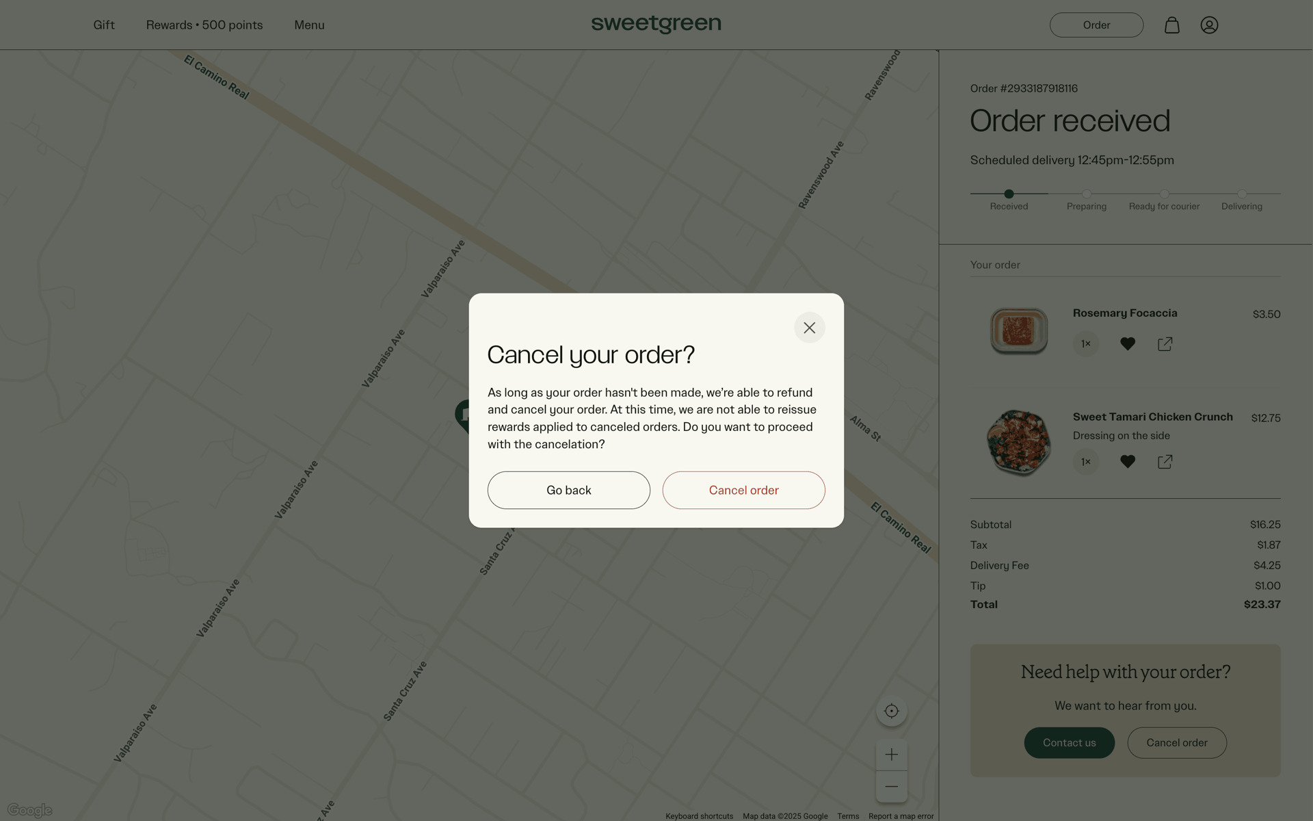Image resolution: width=1313 pixels, height=821 pixels.
Task: Click Sweet Tamari Chicken Crunch 1× badge
Action: click(x=1086, y=462)
